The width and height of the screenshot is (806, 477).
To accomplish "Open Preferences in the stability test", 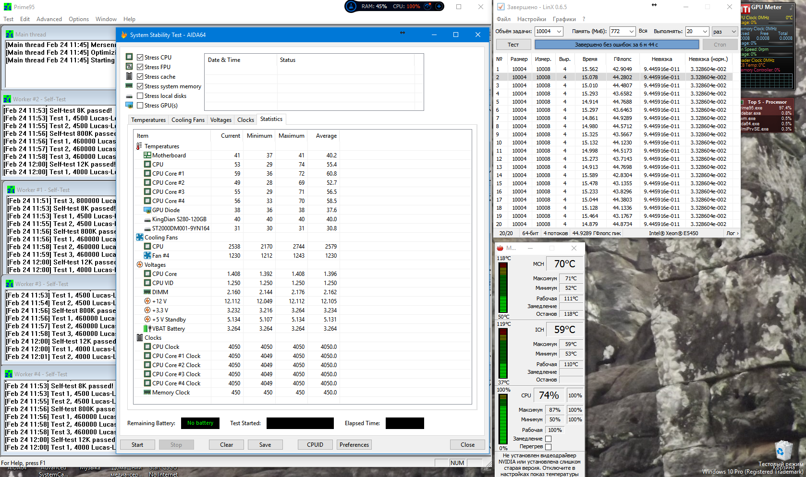I will coord(354,445).
